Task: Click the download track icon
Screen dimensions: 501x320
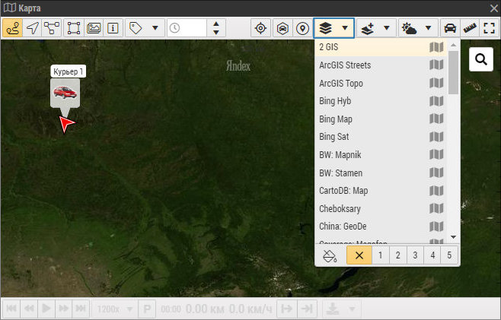Action: coord(333,309)
